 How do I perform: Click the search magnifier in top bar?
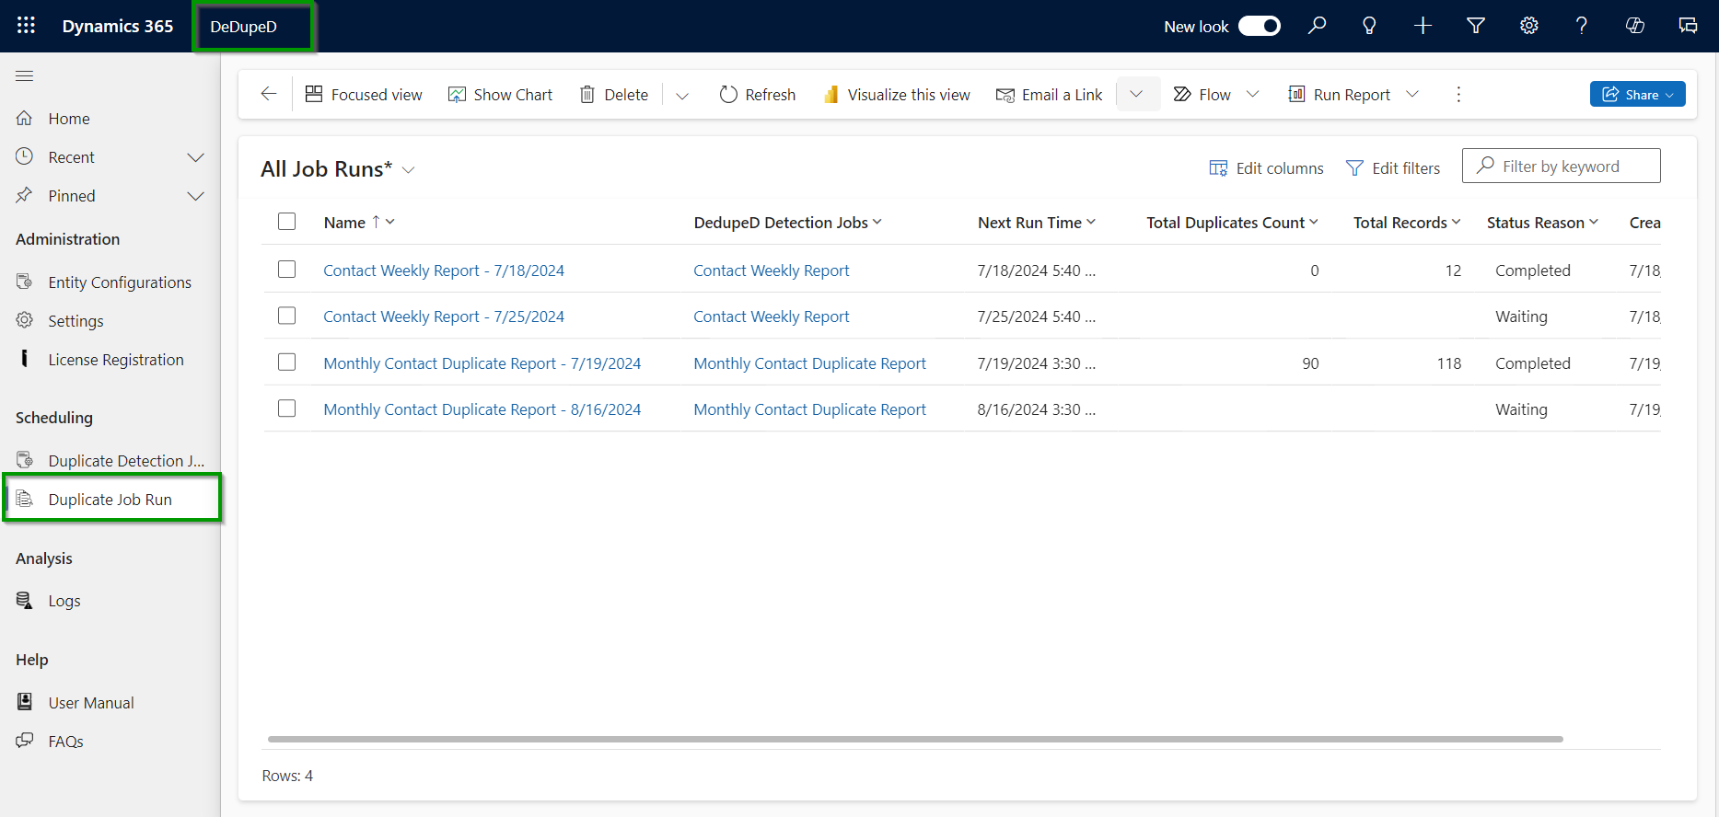coord(1317,26)
